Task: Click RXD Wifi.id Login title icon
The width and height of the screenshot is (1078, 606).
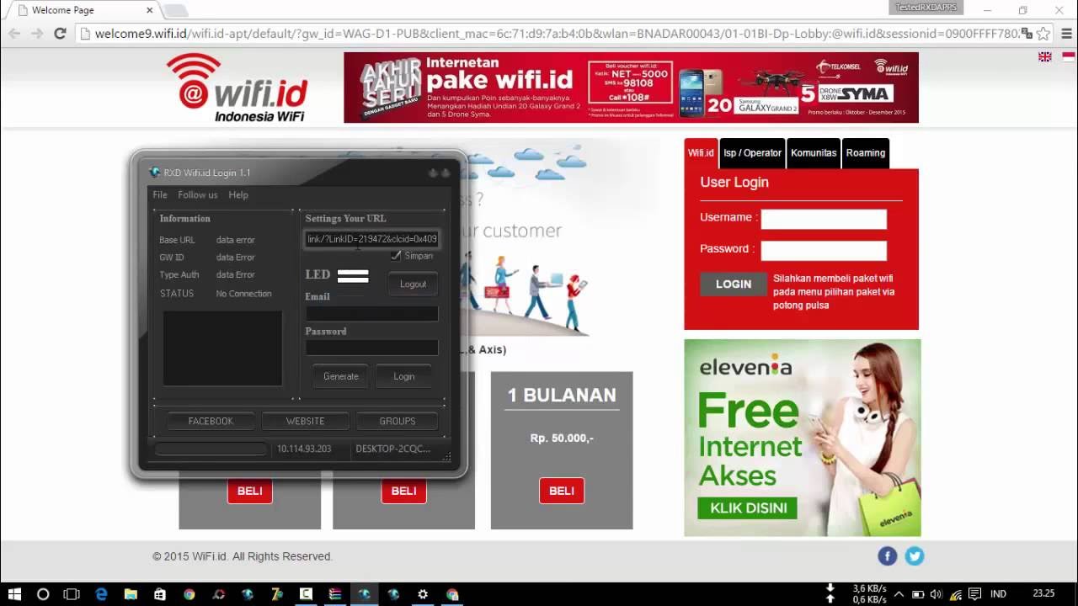Action: coord(154,173)
